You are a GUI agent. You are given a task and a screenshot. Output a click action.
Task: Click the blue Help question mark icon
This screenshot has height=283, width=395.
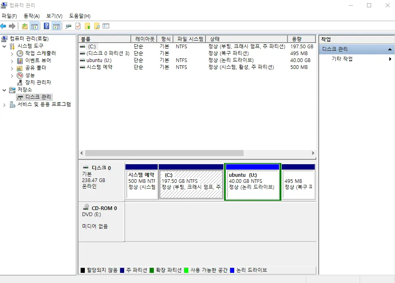[x=46, y=26]
